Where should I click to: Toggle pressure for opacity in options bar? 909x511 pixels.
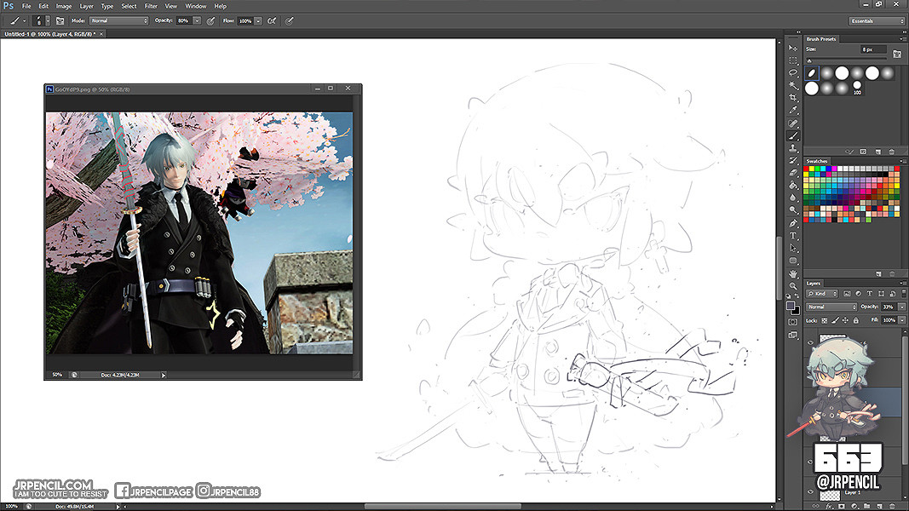(x=211, y=20)
